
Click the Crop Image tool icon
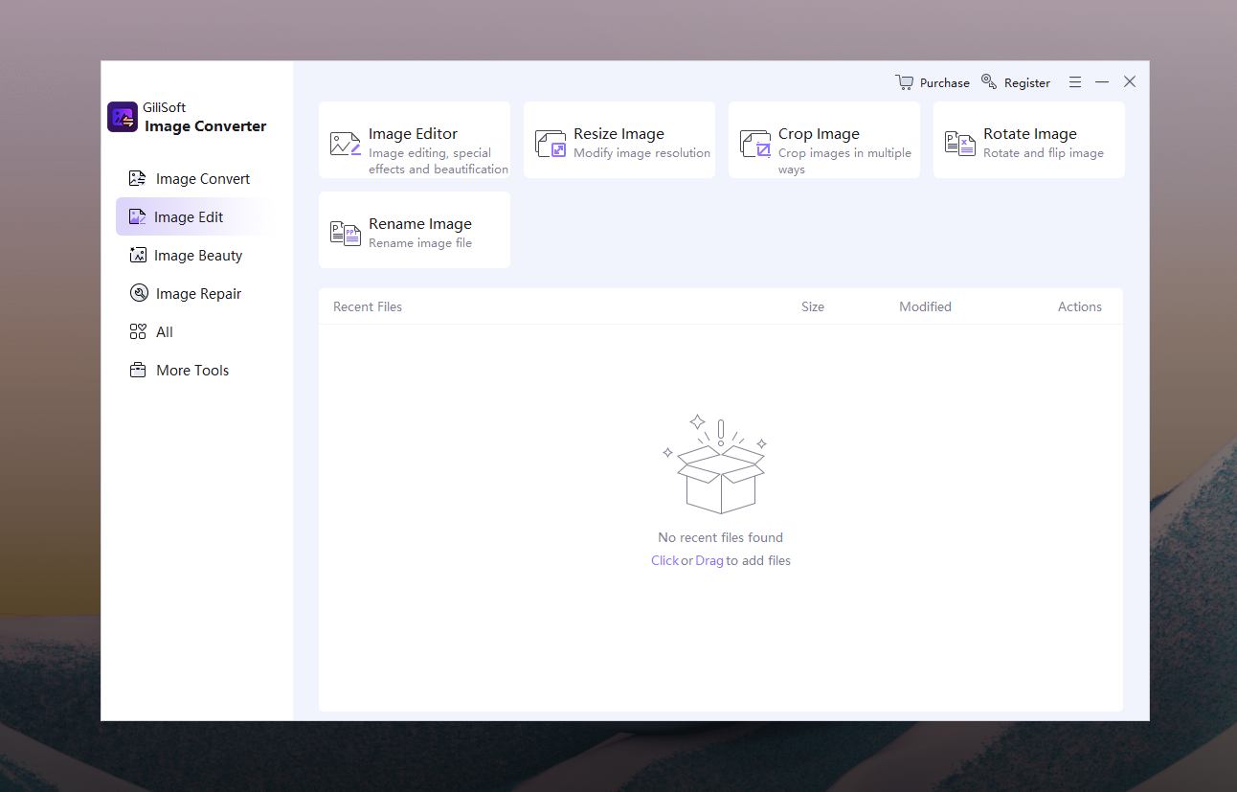pos(754,144)
